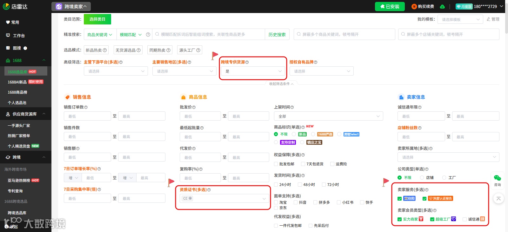Check the 24小时 shipping checkbox
This screenshot has height=232, width=508.
click(276, 185)
